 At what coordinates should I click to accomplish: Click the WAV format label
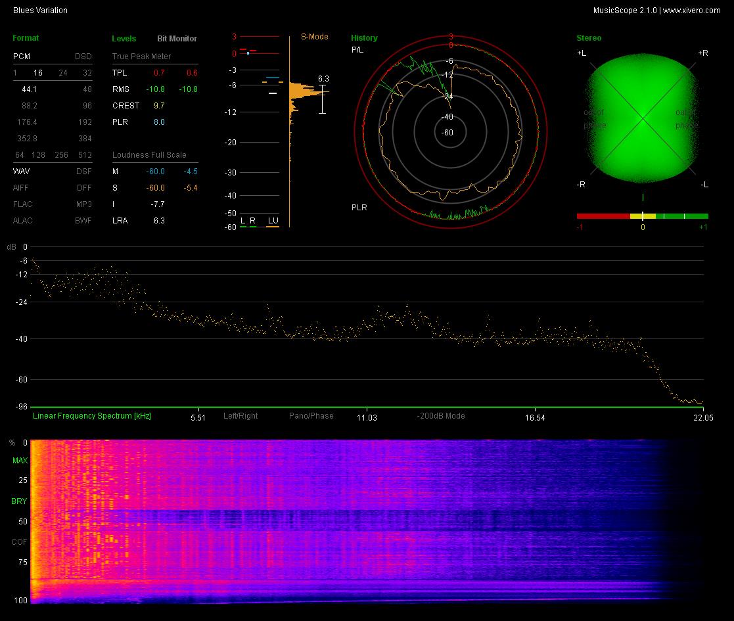coord(21,172)
